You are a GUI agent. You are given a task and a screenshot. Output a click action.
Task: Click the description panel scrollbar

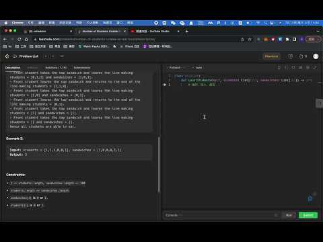[159, 165]
